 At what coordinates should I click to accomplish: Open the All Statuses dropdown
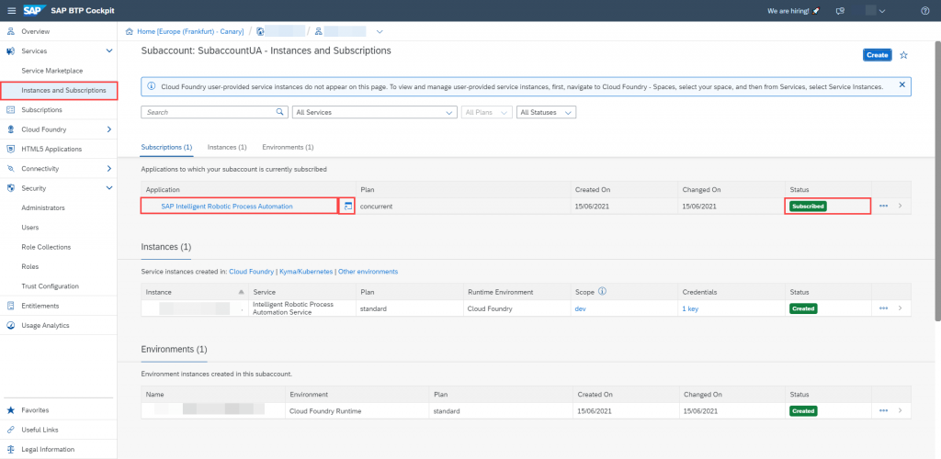tap(546, 112)
